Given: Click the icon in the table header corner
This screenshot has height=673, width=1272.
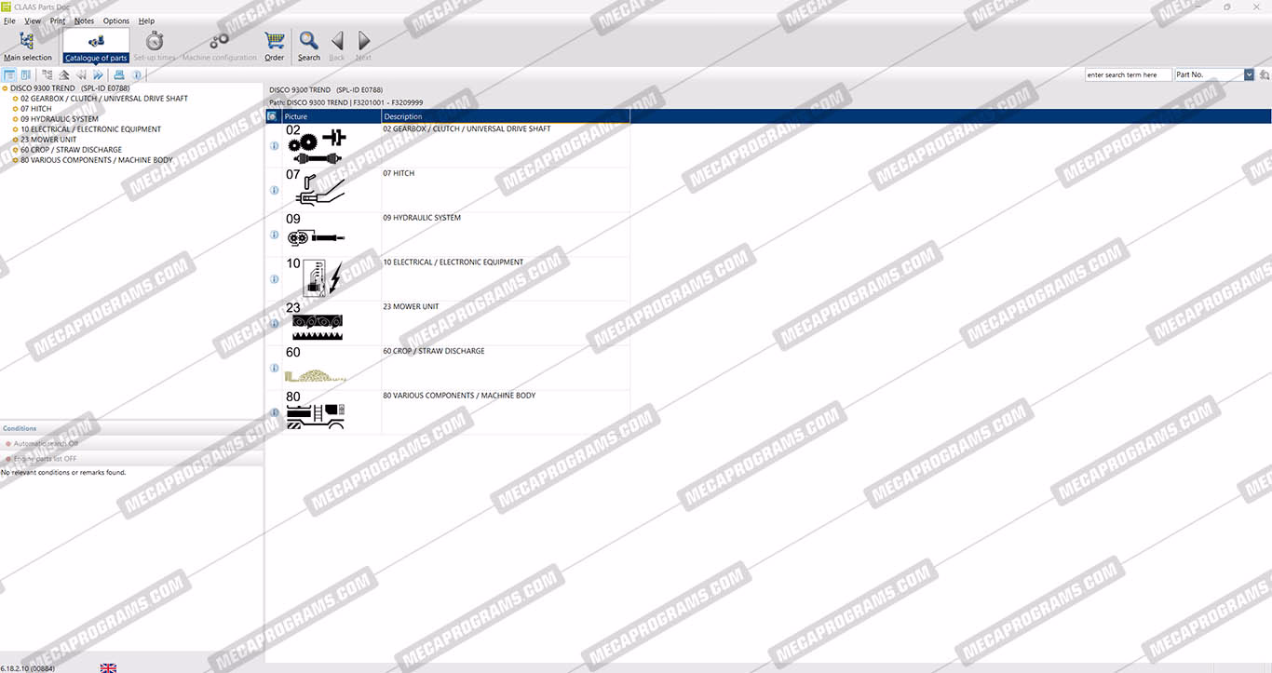Looking at the screenshot, I should pos(274,116).
